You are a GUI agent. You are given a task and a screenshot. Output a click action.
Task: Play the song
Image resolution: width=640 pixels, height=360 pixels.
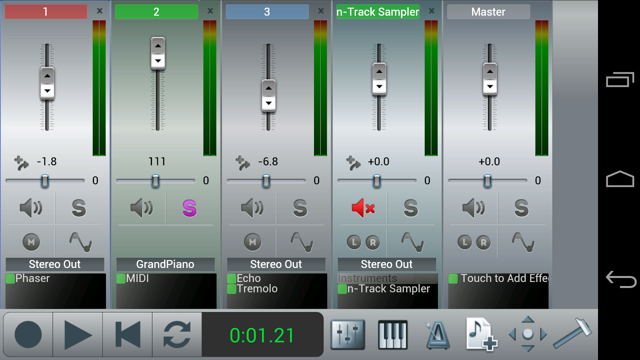[78, 334]
